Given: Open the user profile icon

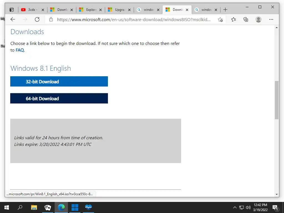Looking at the screenshot, I should pyautogui.click(x=258, y=19).
